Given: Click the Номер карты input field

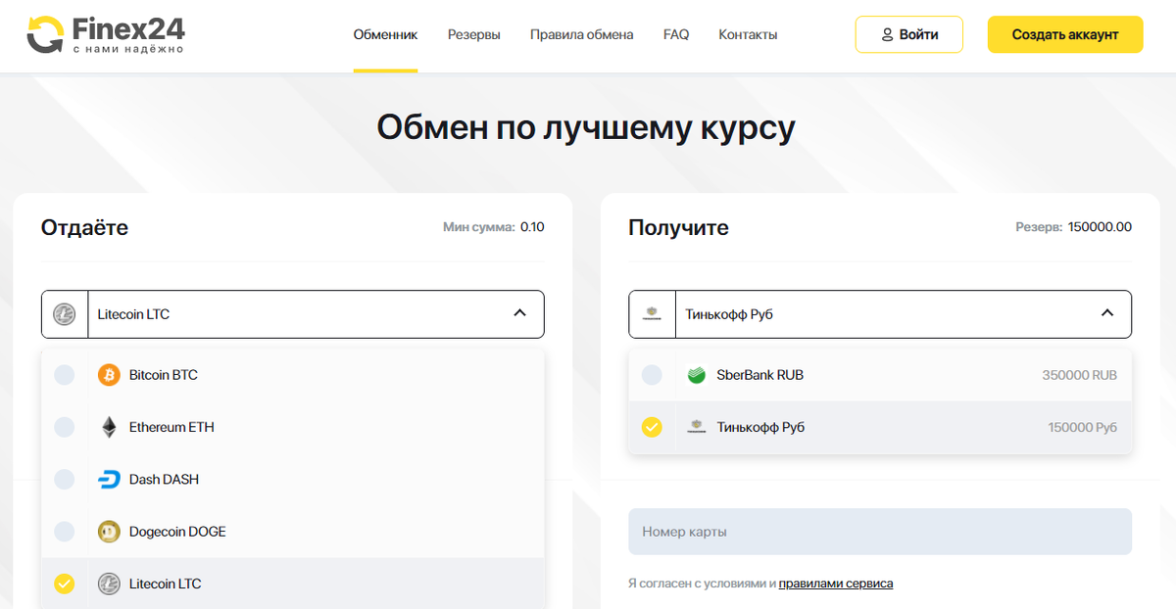Looking at the screenshot, I should coord(880,532).
